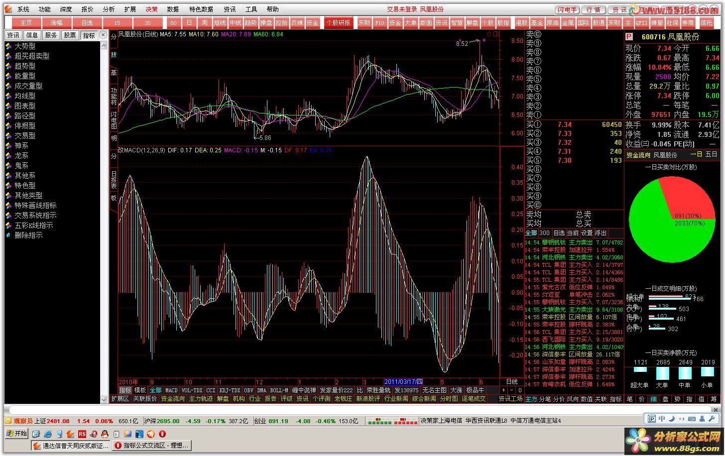Switch to 指标公式交流区 taskbar window
The width and height of the screenshot is (725, 456).
tap(152, 446)
